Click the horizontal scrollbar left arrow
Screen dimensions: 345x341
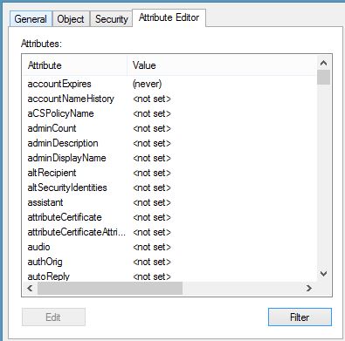pos(30,288)
